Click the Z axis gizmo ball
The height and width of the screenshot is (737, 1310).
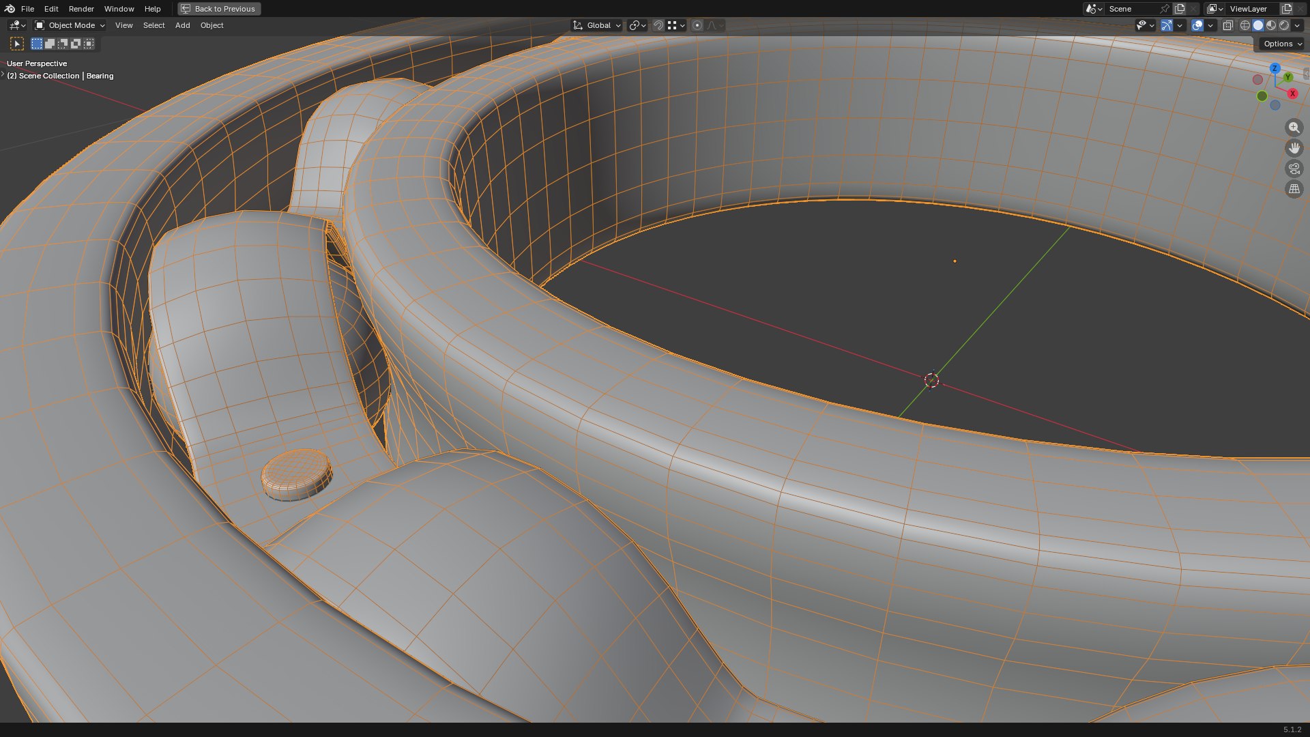click(x=1275, y=68)
